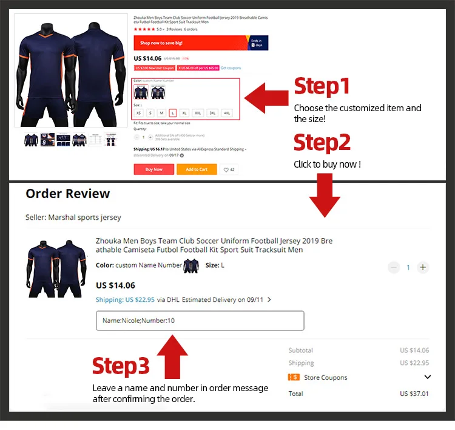Click the estimated delivery info icon
The width and height of the screenshot is (455, 430).
[182, 155]
